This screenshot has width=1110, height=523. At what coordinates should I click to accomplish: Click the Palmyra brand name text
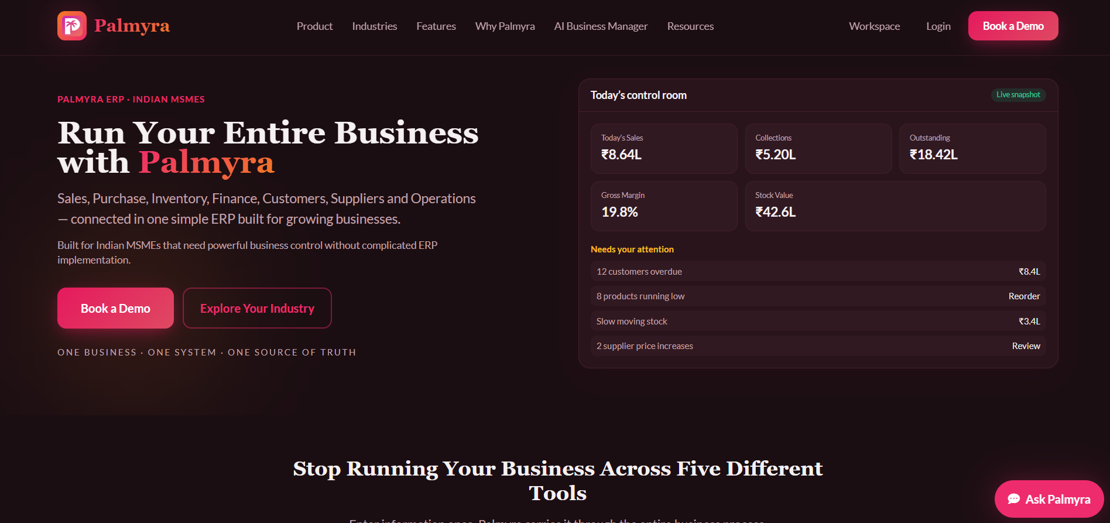[x=132, y=26]
